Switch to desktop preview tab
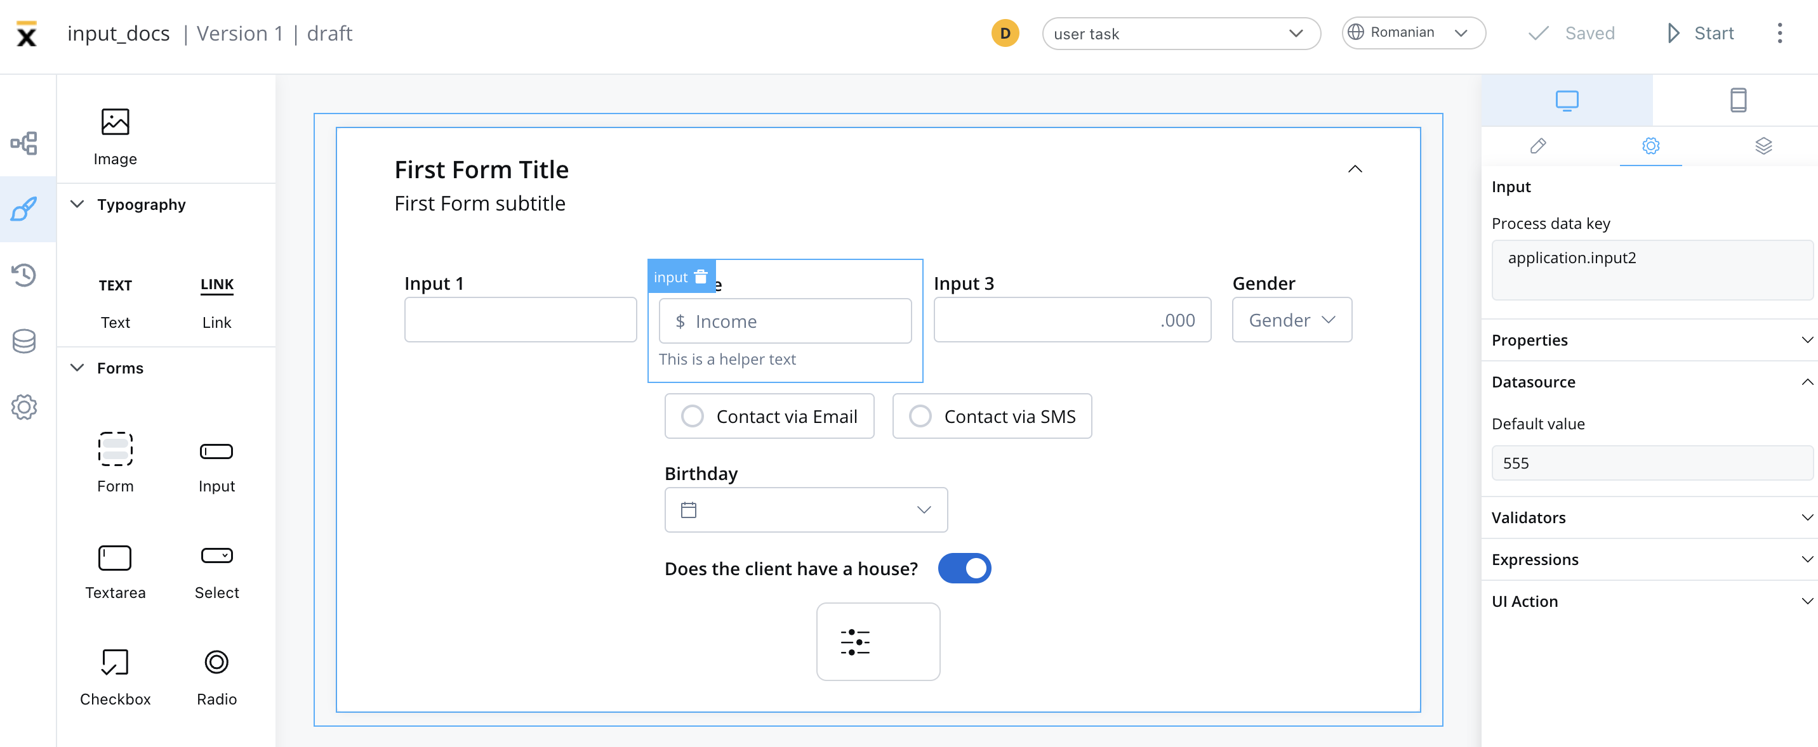Image resolution: width=1818 pixels, height=747 pixels. [x=1566, y=100]
